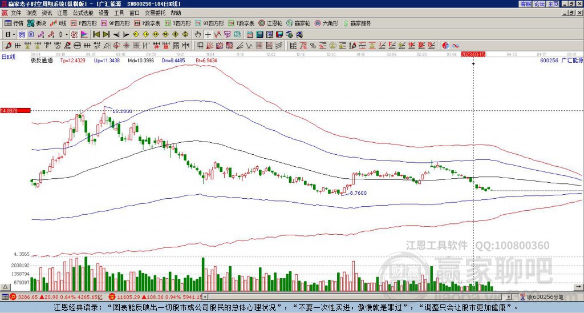This screenshot has width=584, height=313.
Task: Click the 极反通道 indicator name
Action: coord(42,60)
